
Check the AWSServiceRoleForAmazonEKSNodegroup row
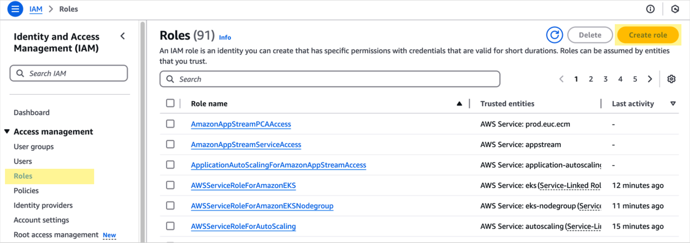pos(170,206)
